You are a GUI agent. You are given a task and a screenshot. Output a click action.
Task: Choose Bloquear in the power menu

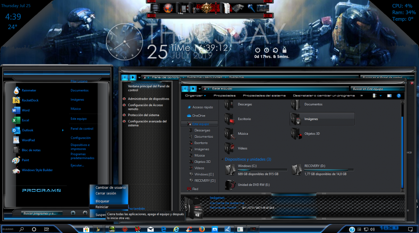[x=102, y=201]
